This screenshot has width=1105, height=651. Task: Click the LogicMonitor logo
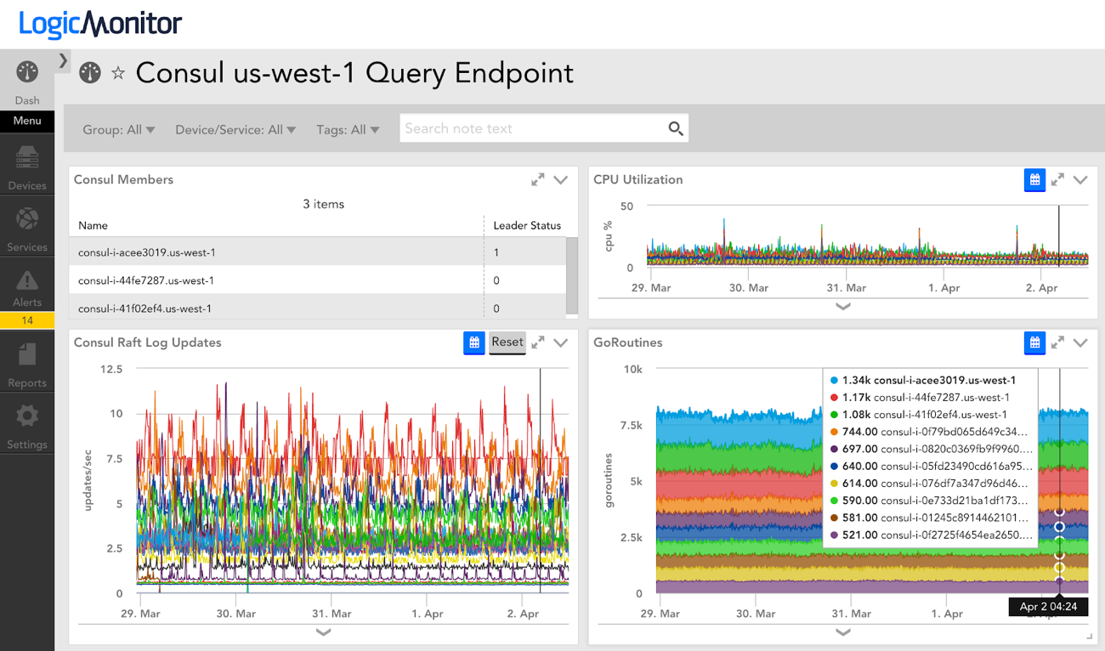tap(100, 23)
